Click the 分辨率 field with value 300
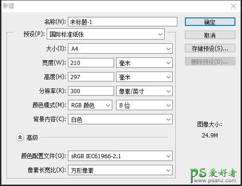The image size is (242, 186). [91, 91]
